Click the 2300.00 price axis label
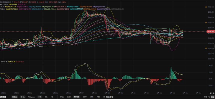Viewport: 215px width, 99px height. [x=211, y=17]
